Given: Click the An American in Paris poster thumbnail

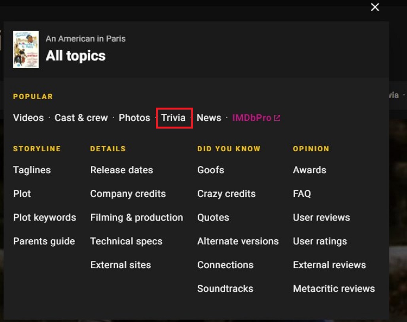Looking at the screenshot, I should [x=26, y=49].
